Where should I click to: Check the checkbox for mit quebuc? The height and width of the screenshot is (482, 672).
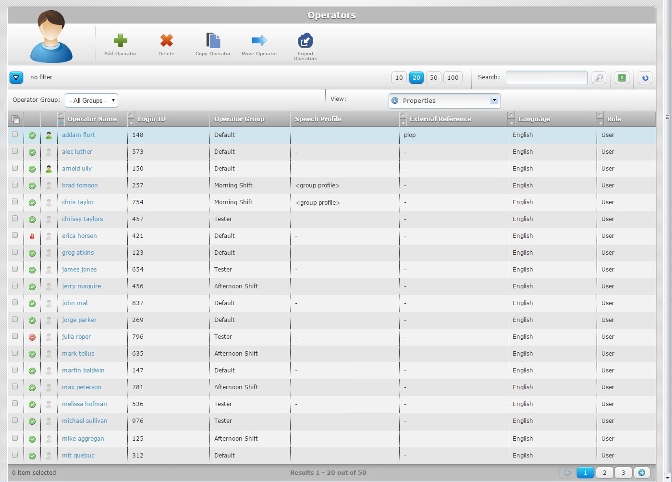pos(15,455)
